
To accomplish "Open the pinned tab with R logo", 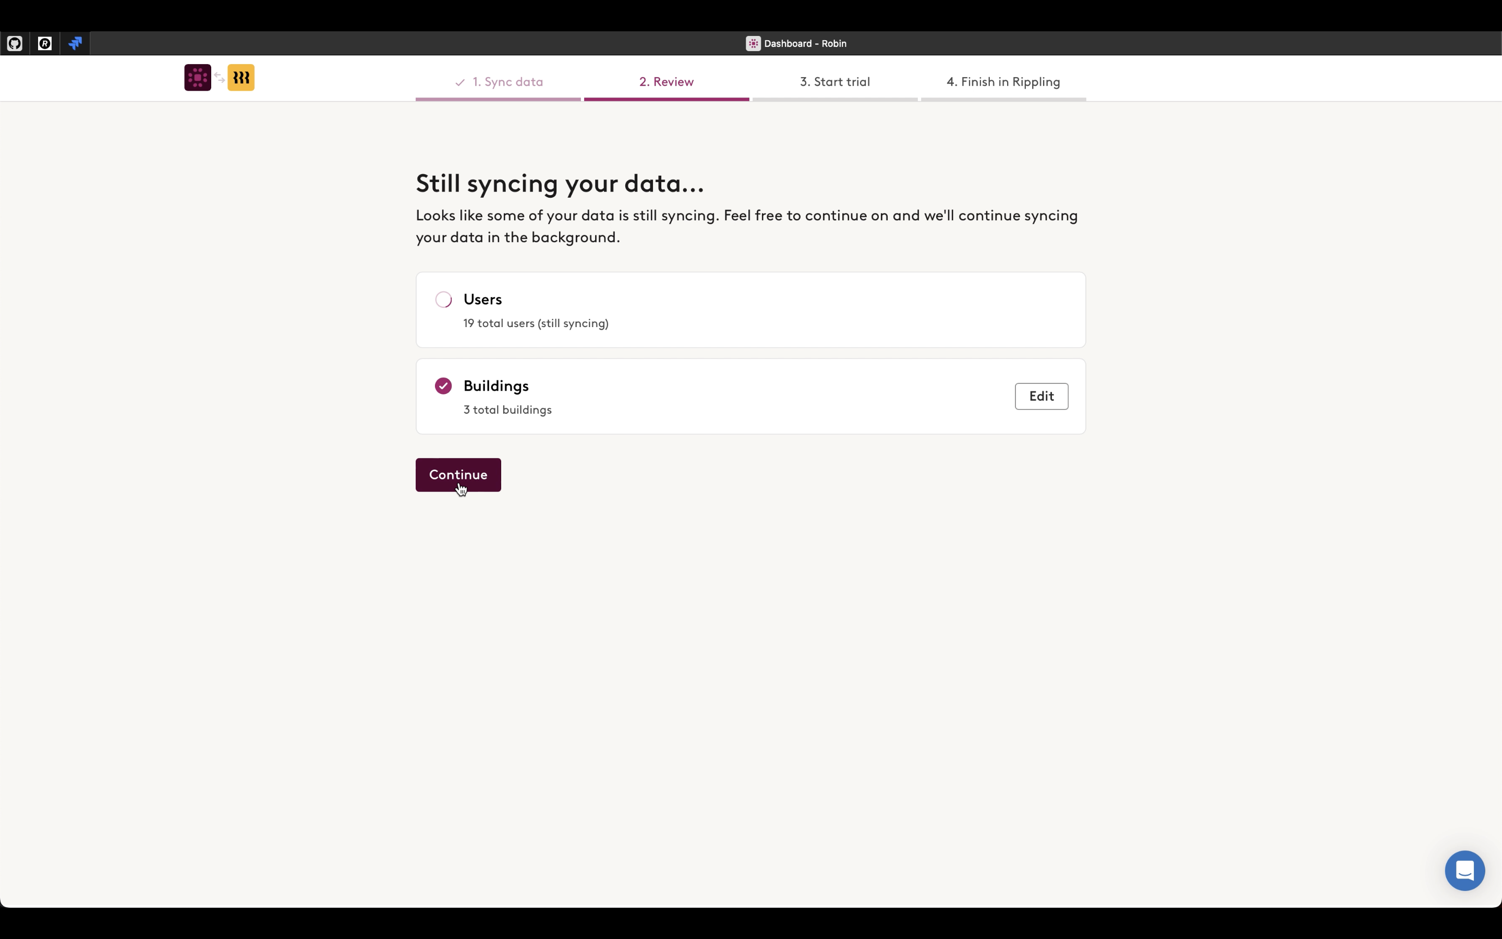I will [x=45, y=43].
